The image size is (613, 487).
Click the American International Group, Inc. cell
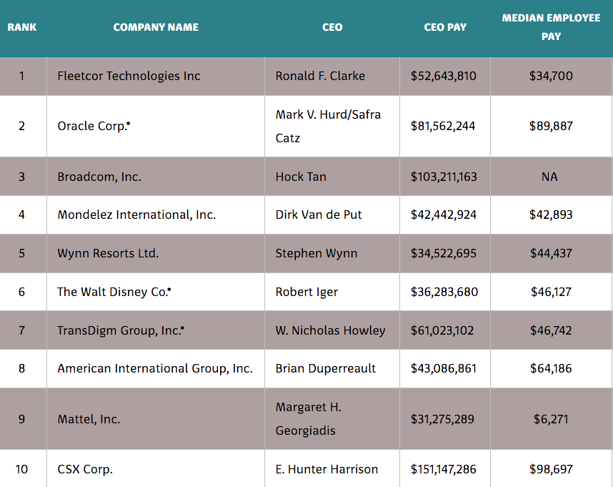[x=155, y=368]
